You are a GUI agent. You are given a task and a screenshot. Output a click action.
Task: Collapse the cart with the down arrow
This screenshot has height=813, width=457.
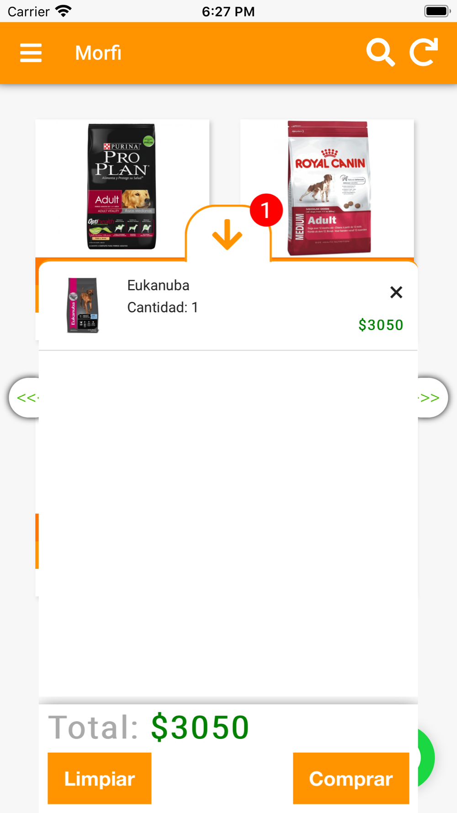tap(227, 235)
